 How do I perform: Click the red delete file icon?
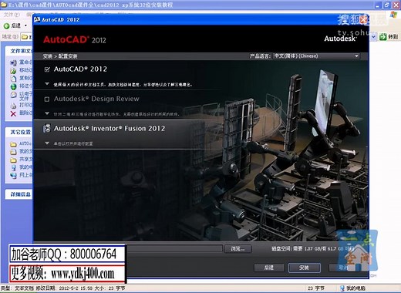[x=13, y=113]
